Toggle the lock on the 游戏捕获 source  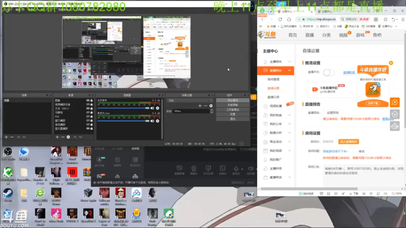tap(91, 124)
